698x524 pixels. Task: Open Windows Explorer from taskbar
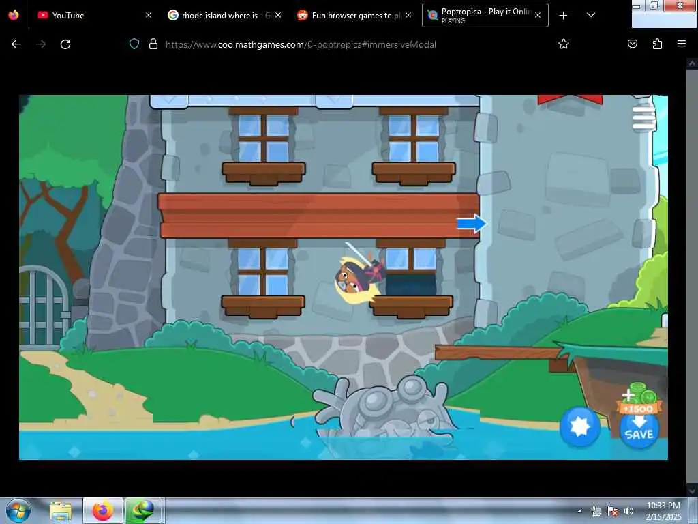click(x=61, y=511)
